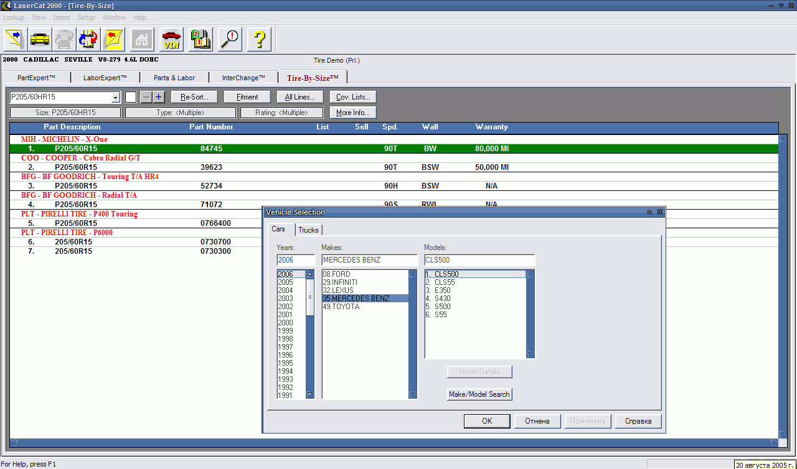Click the numbered catalog books icon
Image resolution: width=797 pixels, height=469 pixels.
click(x=201, y=40)
